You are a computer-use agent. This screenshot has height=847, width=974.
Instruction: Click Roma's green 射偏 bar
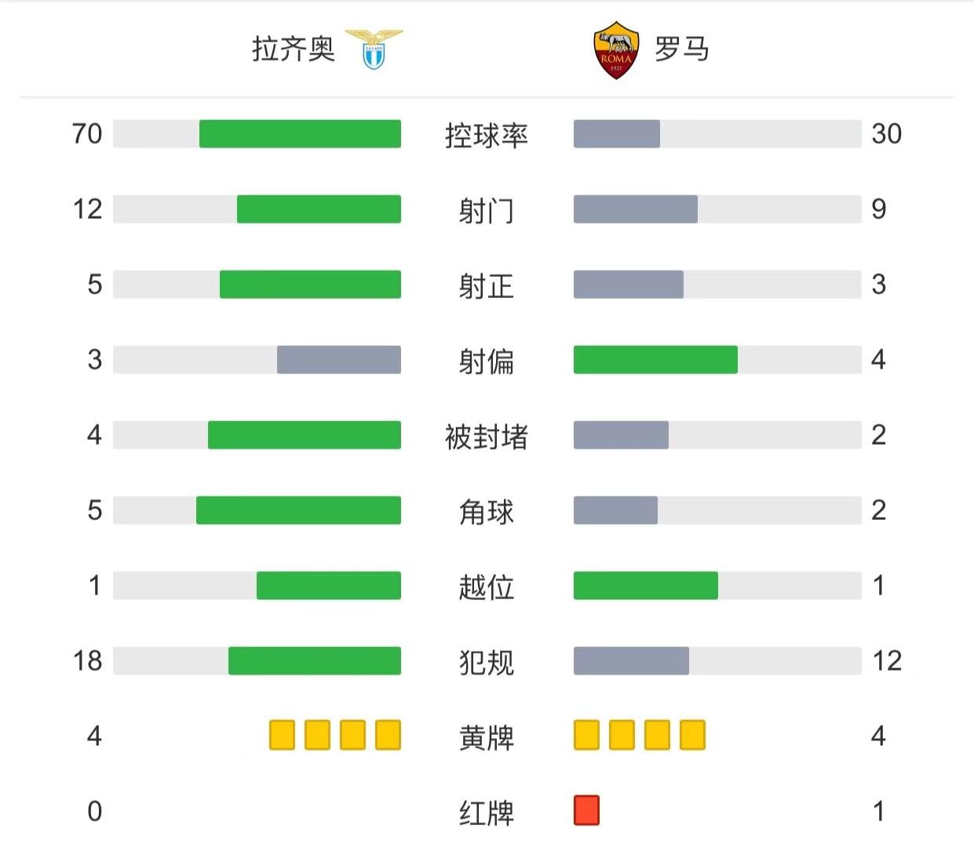(655, 360)
